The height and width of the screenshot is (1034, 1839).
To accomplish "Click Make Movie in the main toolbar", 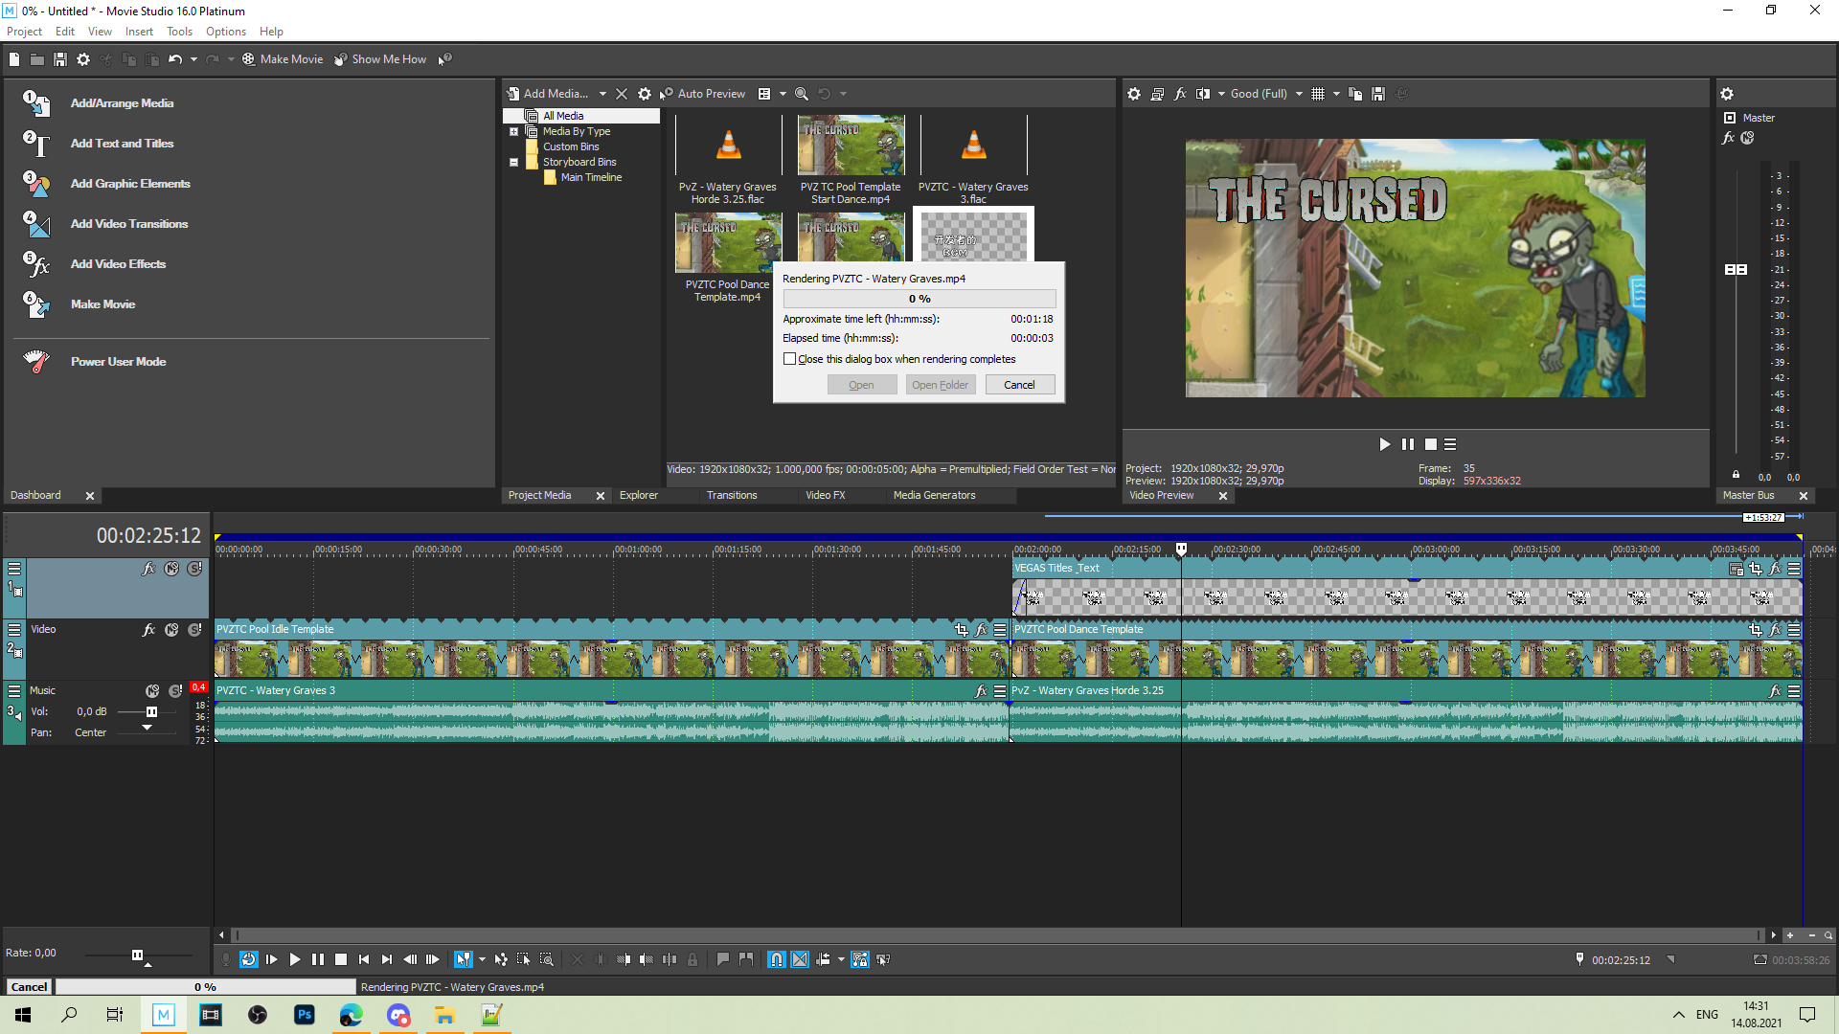I will (x=283, y=59).
